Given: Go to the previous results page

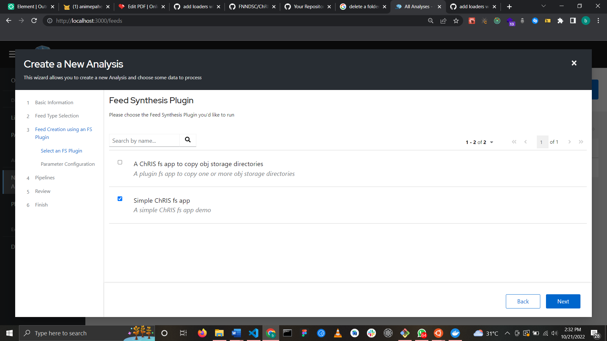Looking at the screenshot, I should 525,142.
